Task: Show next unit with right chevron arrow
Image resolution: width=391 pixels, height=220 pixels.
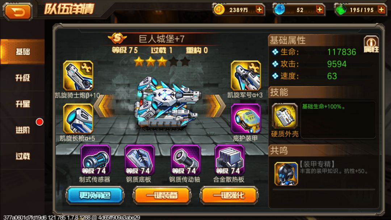Action: [x=215, y=106]
